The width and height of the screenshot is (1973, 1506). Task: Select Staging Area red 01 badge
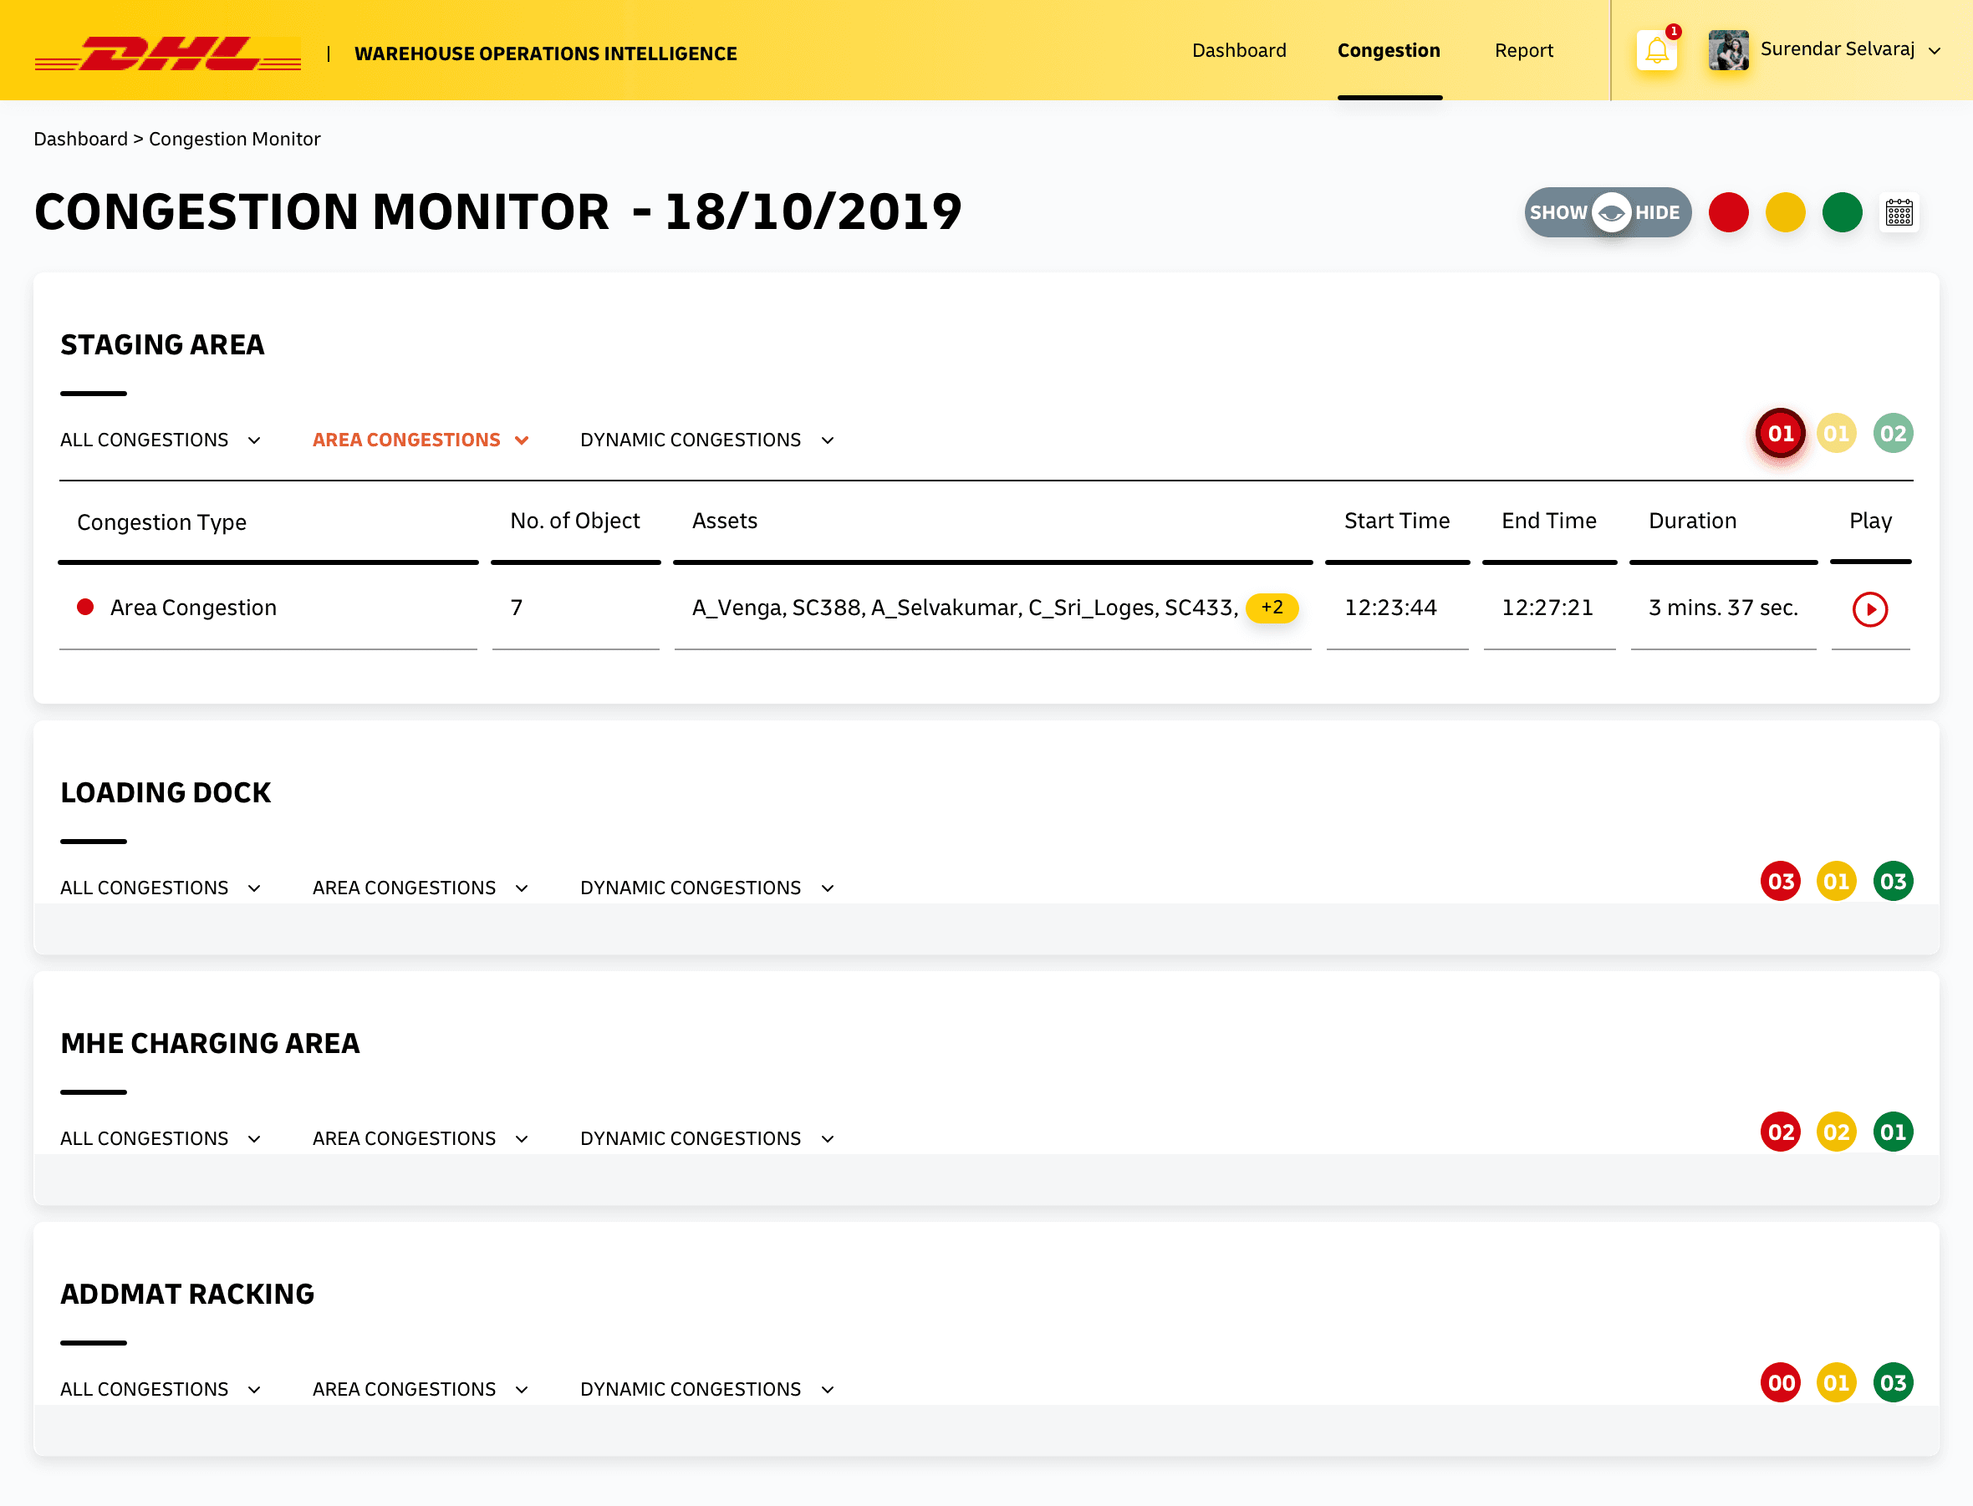coord(1779,434)
